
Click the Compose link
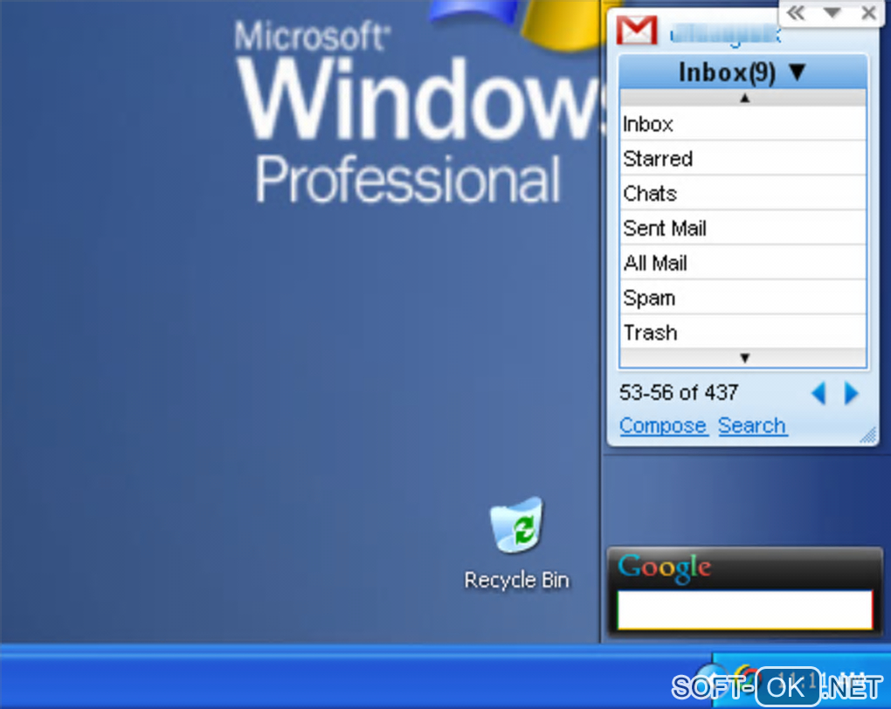click(x=662, y=425)
